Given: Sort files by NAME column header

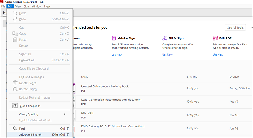Looking at the screenshot, I should [84, 77].
